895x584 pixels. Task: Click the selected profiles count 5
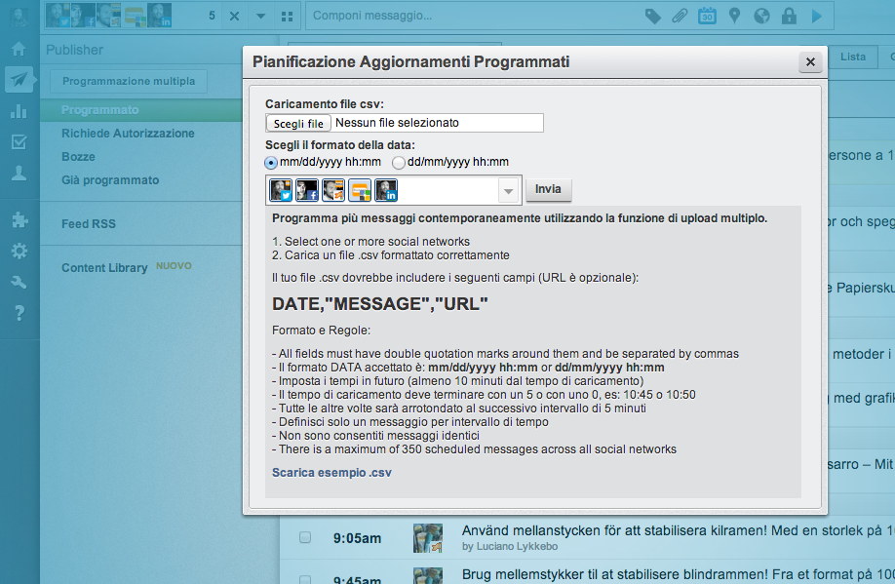[x=212, y=16]
